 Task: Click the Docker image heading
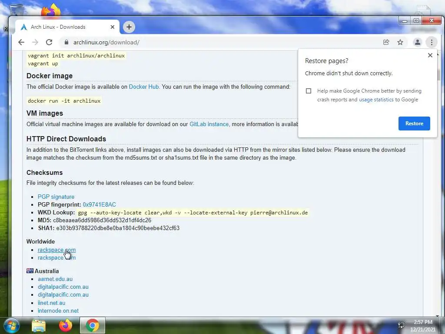(x=50, y=76)
